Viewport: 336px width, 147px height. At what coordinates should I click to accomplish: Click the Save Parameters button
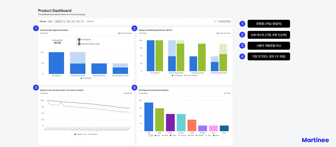click(225, 21)
